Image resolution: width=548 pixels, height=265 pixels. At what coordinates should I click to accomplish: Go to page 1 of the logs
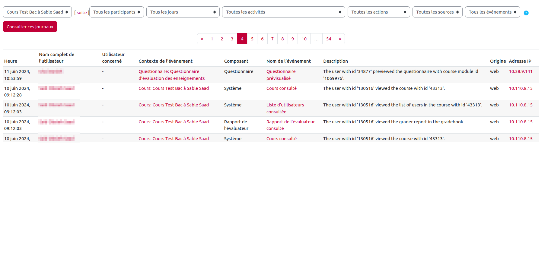pos(212,39)
